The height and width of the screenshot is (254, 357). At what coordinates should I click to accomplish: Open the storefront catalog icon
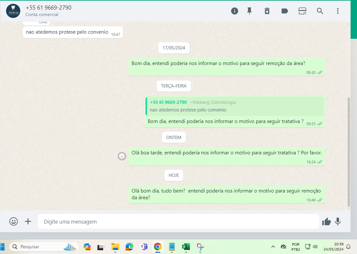(302, 11)
